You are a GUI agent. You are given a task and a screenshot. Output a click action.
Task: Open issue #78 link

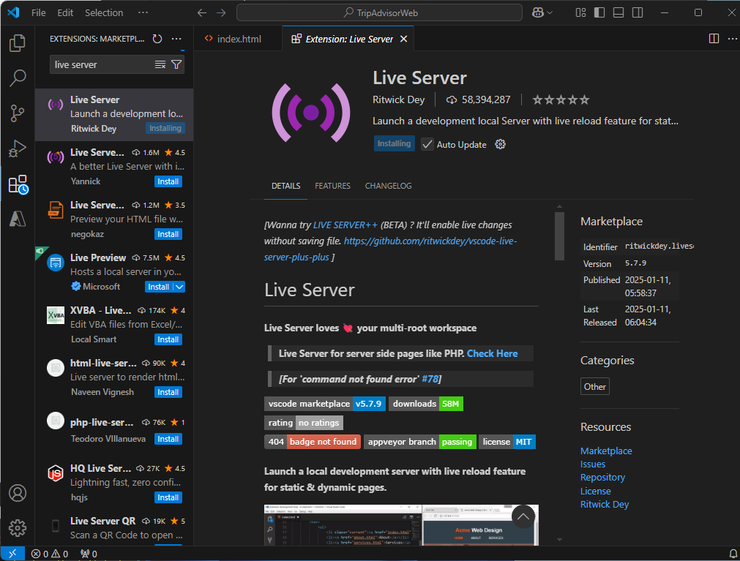tap(430, 379)
